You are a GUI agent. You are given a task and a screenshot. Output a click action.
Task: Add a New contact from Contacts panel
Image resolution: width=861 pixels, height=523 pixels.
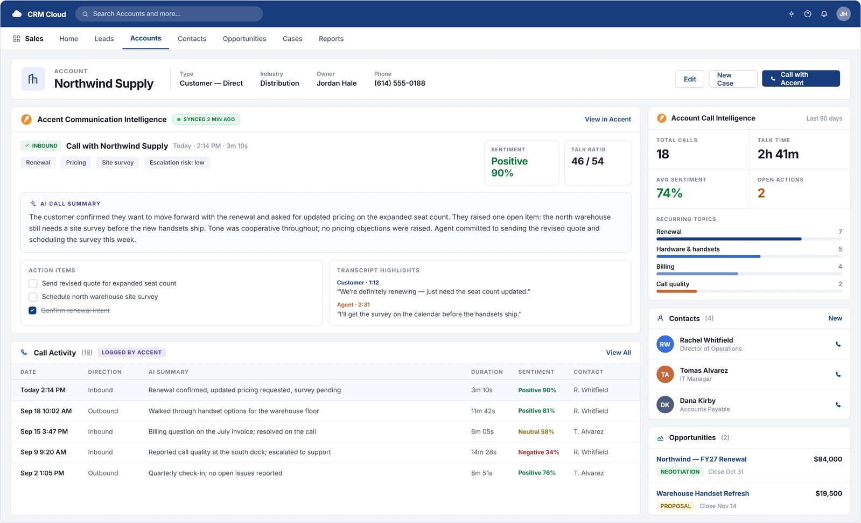coord(835,318)
